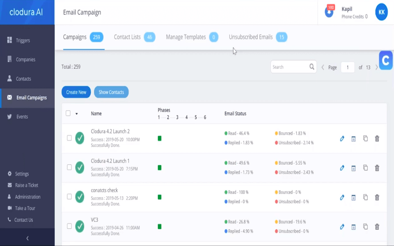Click the notification bell showing 100
Screen dimensions: 394x246
point(329,12)
